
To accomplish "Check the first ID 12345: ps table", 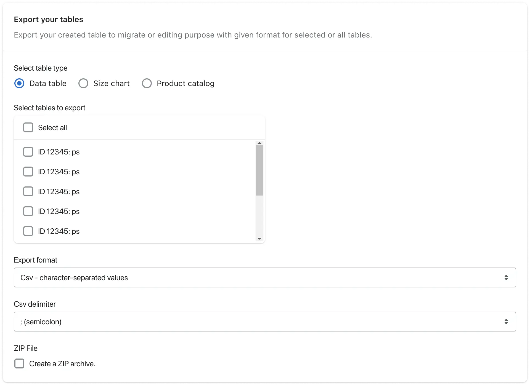I will click(28, 151).
